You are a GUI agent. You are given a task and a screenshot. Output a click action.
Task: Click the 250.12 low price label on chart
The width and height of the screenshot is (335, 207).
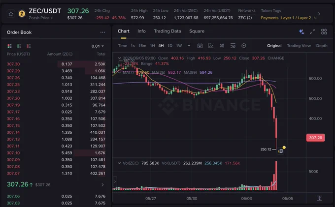point(266,149)
